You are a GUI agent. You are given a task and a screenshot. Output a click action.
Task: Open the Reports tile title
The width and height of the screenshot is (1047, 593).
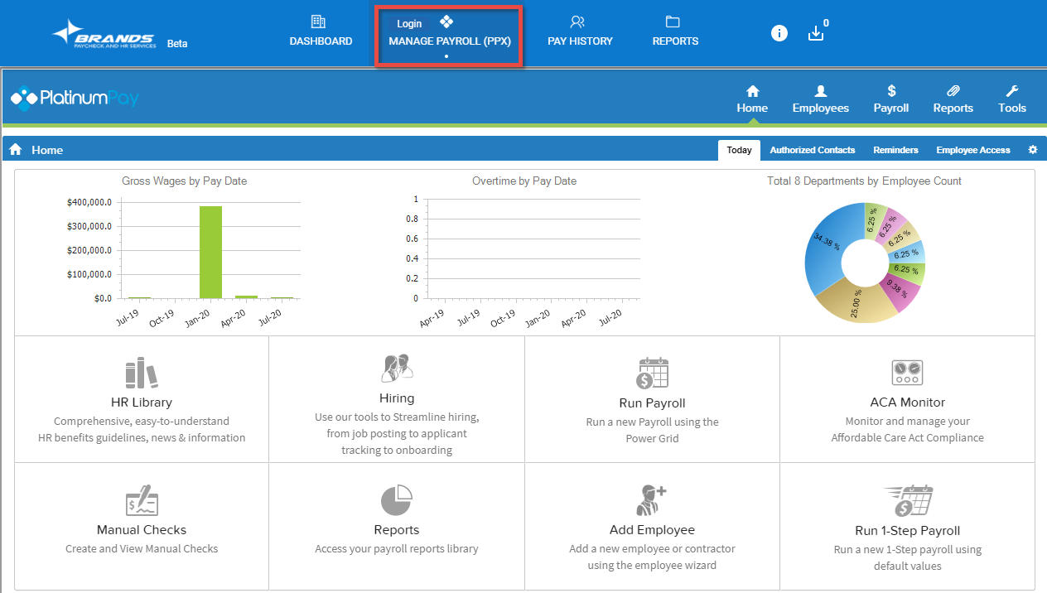(397, 530)
